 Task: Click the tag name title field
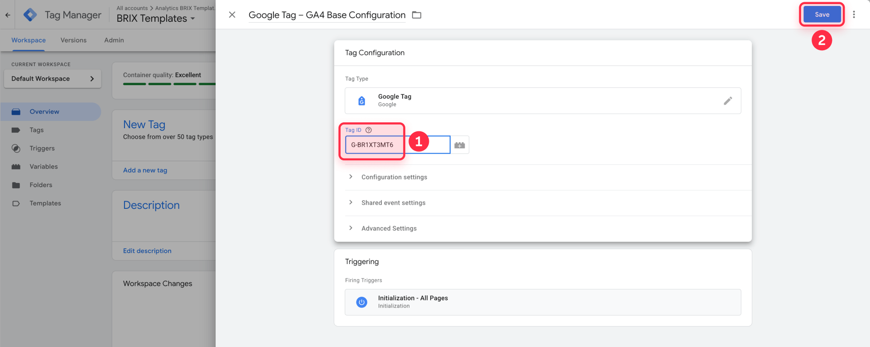[327, 15]
